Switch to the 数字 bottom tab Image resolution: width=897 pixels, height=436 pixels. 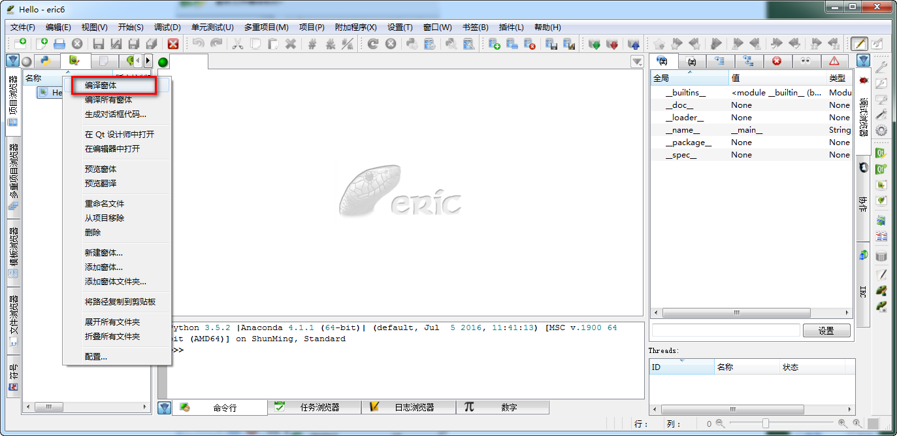(503, 407)
